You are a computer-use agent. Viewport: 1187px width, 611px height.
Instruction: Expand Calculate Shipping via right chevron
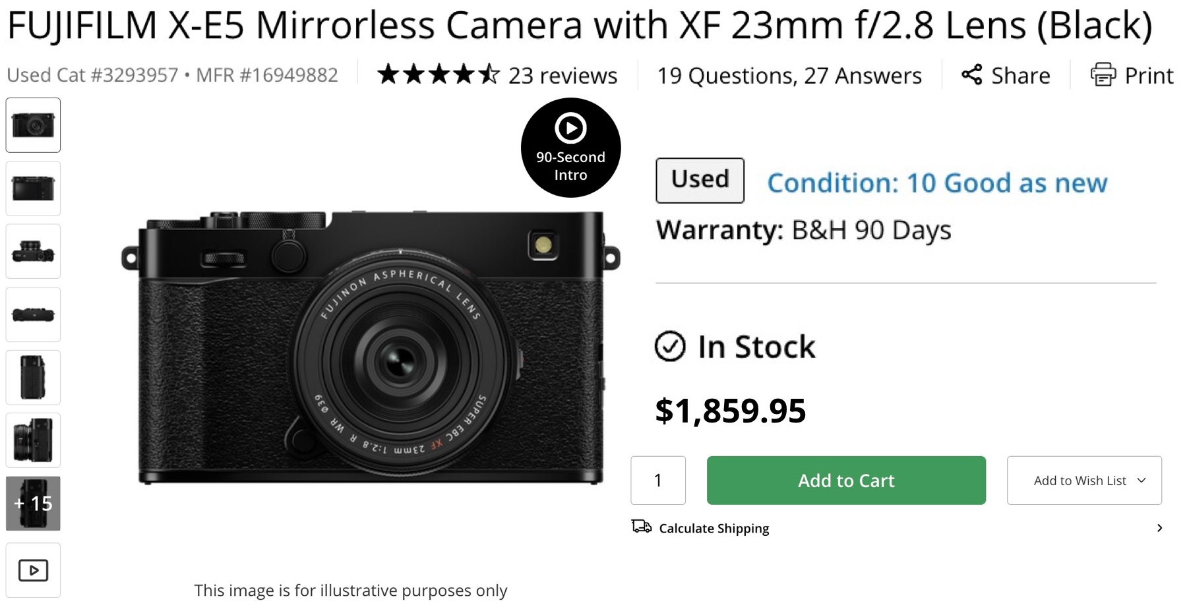(x=1159, y=527)
